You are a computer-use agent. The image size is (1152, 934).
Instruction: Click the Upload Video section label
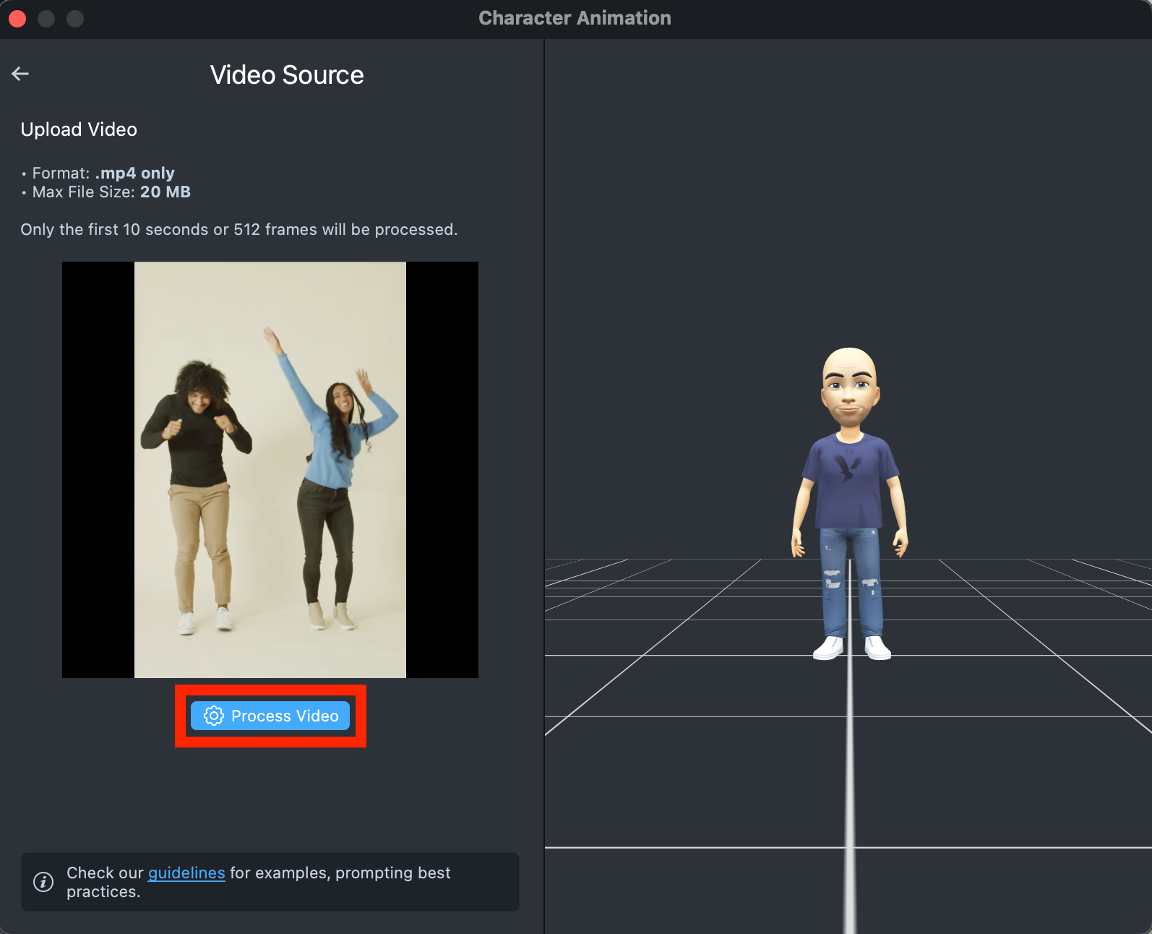click(x=79, y=129)
